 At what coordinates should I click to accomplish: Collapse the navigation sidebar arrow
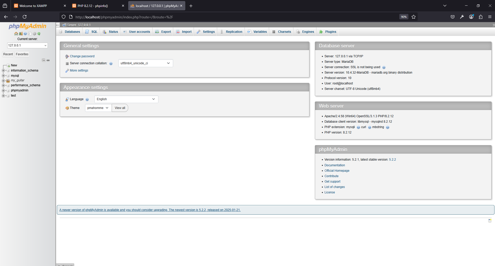pos(58,25)
